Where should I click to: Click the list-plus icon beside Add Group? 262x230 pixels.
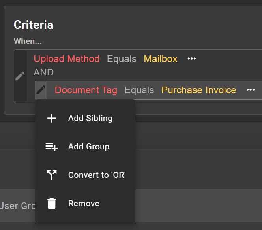pyautogui.click(x=52, y=147)
